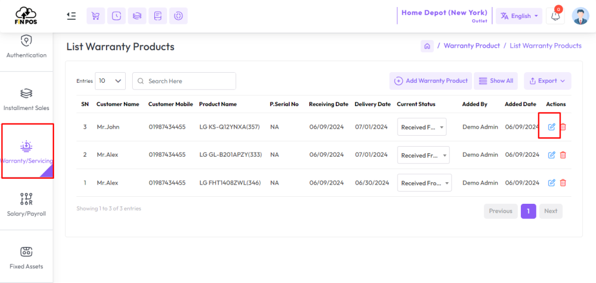Click the LG FHT1408ZWL(346) product cell
Screen dimensions: 596x283
[x=230, y=183]
